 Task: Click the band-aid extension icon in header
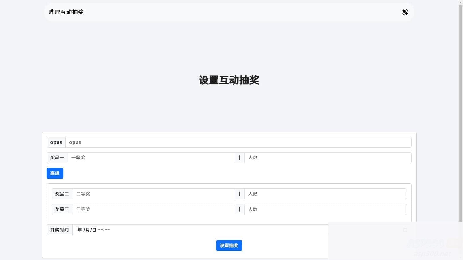coord(405,12)
